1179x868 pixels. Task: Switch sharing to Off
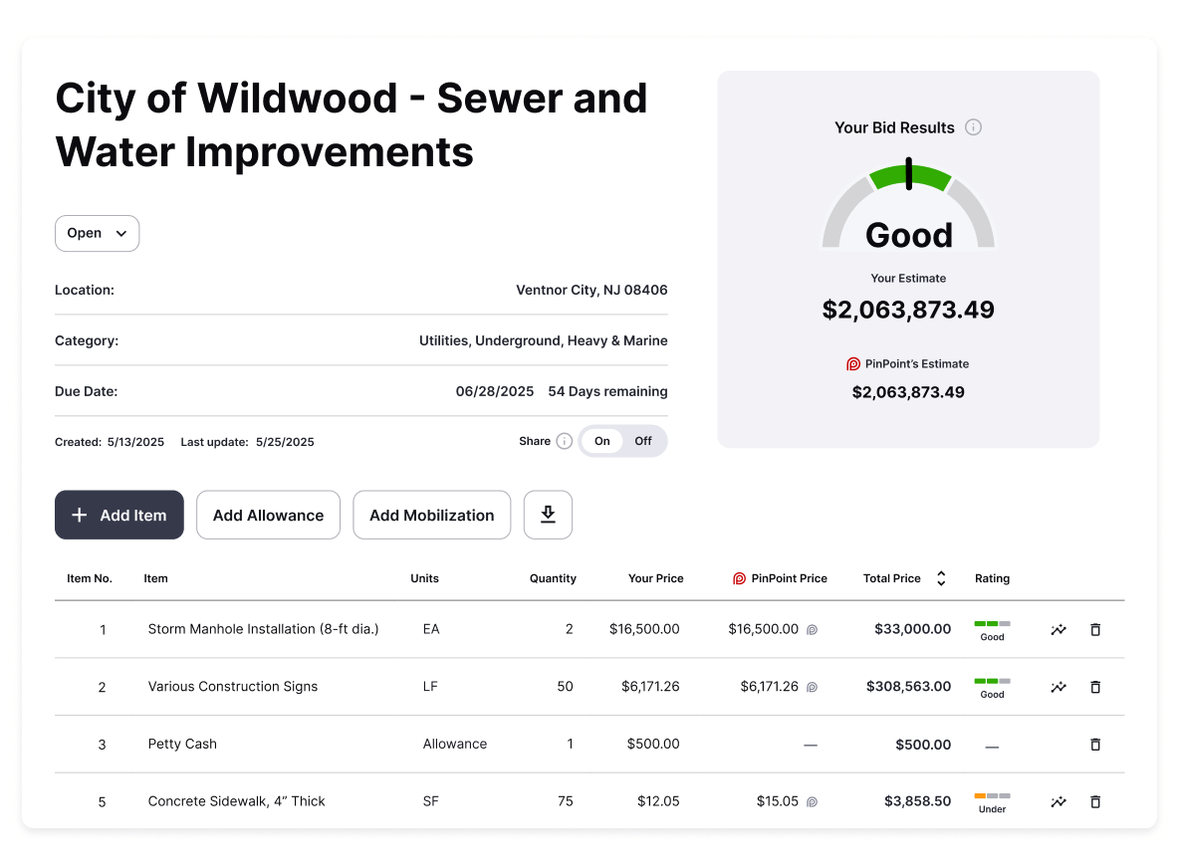coord(643,441)
